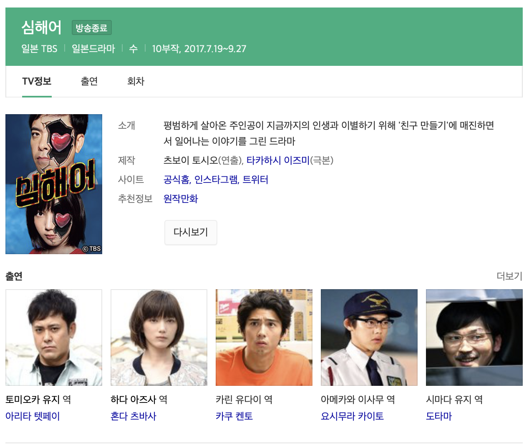This screenshot has width=529, height=445.
Task: Click the photo of 하다 아즈사 character
Action: click(159, 337)
